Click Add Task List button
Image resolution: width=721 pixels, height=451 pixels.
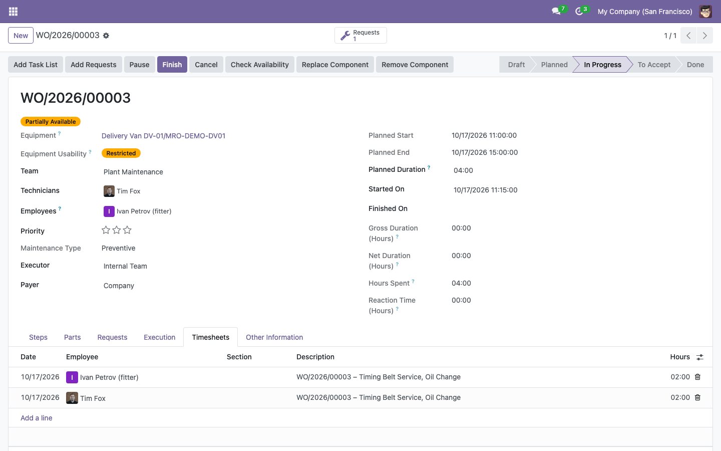pos(36,65)
